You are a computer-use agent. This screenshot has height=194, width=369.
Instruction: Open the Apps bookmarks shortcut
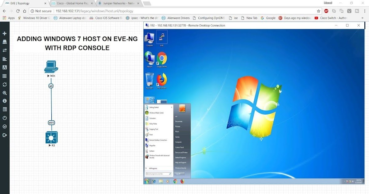(x=9, y=18)
